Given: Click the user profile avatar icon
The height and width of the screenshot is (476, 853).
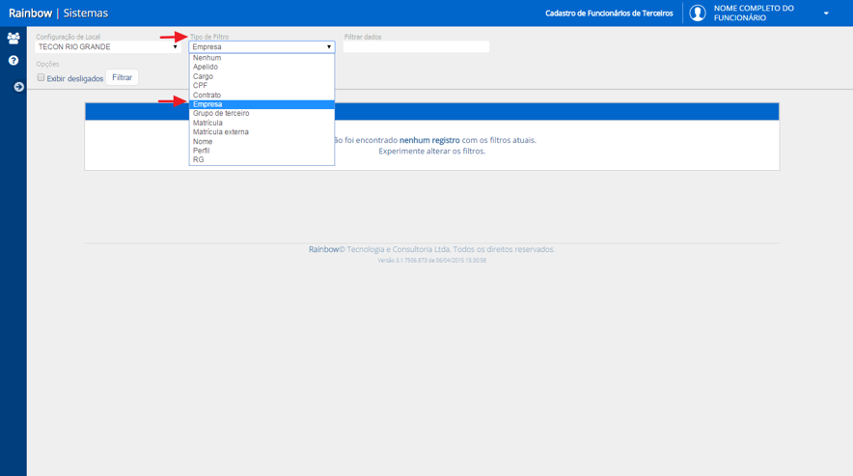Looking at the screenshot, I should [698, 14].
